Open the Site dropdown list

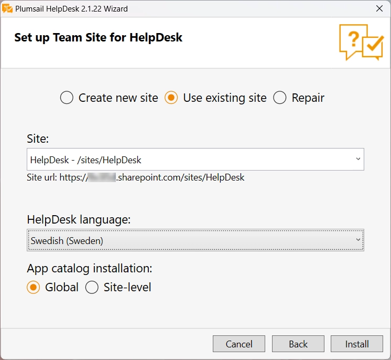pyautogui.click(x=195, y=160)
